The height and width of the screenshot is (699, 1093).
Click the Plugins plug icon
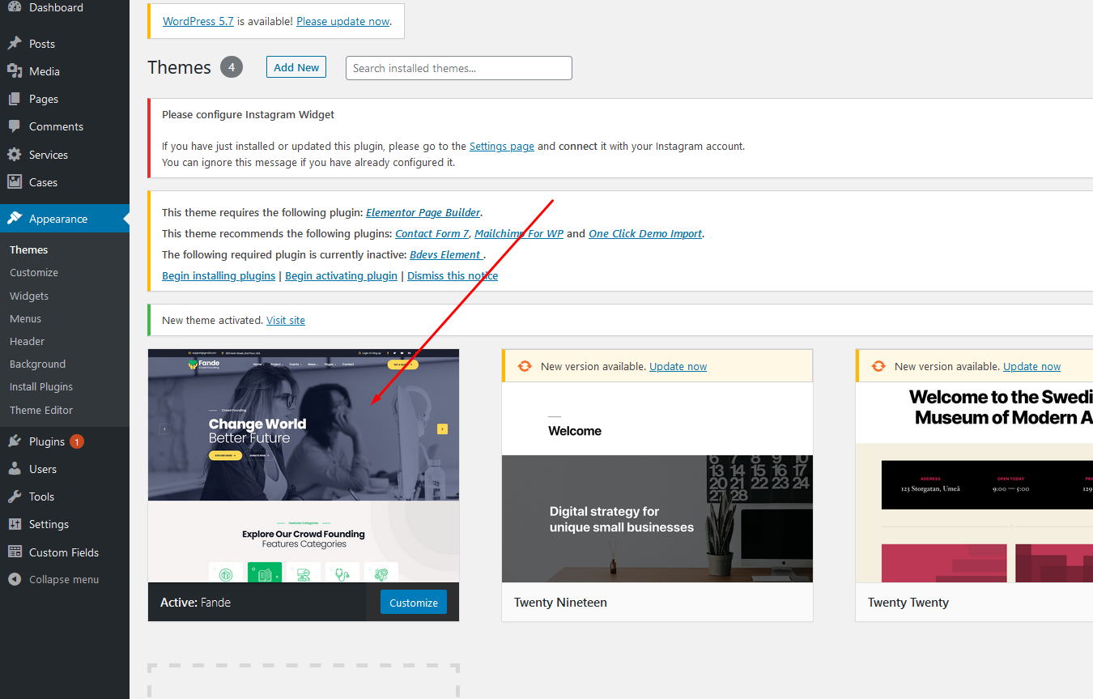pos(15,441)
